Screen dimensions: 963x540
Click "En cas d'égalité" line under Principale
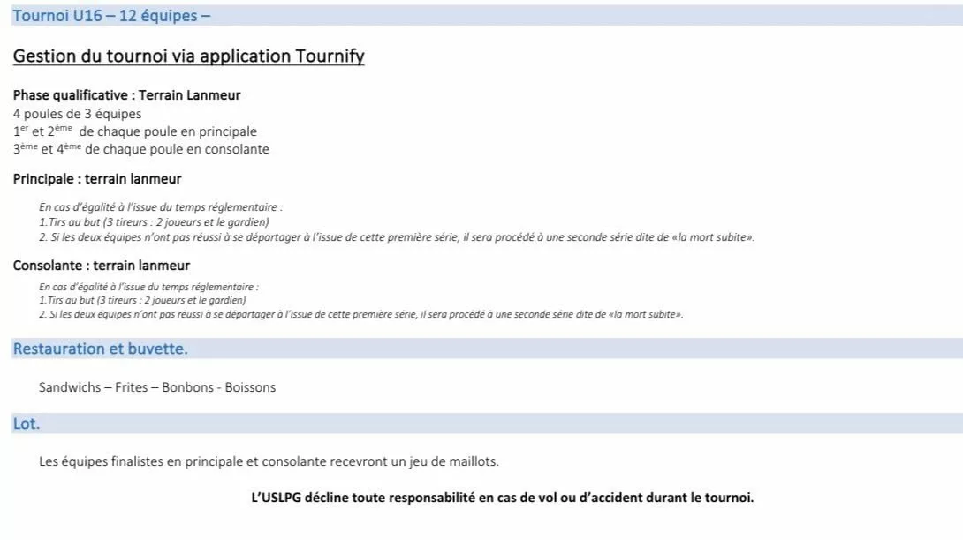coord(161,207)
